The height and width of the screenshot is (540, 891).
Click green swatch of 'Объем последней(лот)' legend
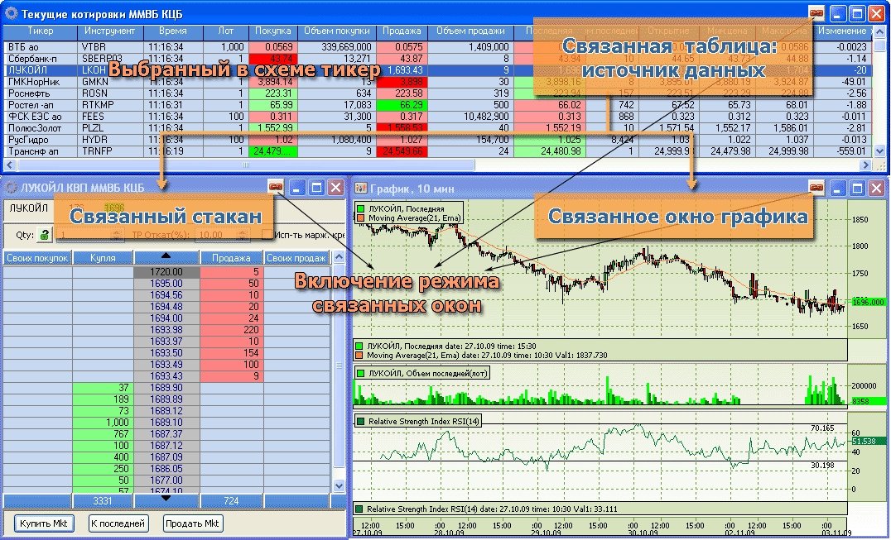coord(360,373)
